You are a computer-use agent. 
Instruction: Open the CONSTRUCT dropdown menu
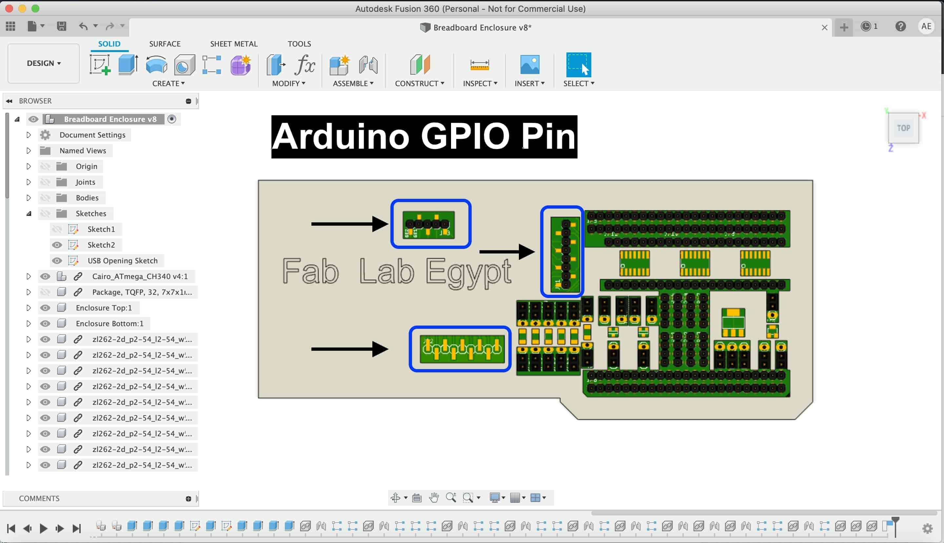[420, 84]
